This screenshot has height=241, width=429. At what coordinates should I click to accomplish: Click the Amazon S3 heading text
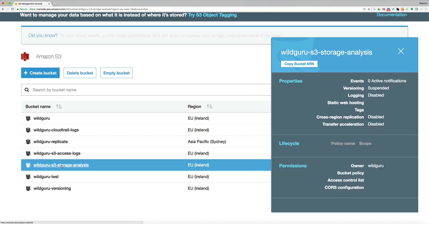point(49,57)
